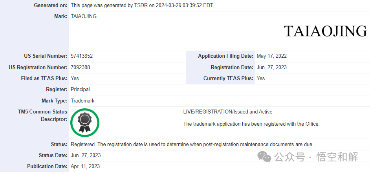Viewport: 370px width, 172px height.
Task: Click the Filed as TEAS Plus Yes value
Action: click(75, 78)
